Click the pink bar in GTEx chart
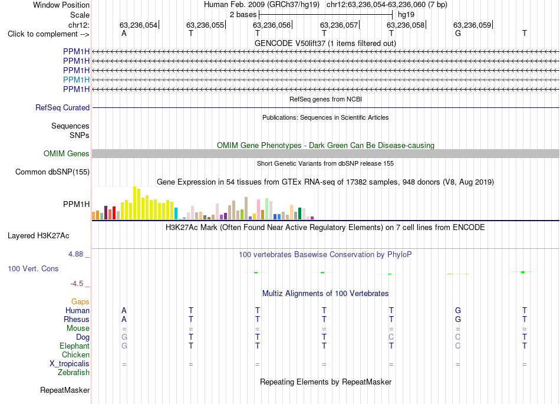The width and height of the screenshot is (560, 404). [x=258, y=210]
